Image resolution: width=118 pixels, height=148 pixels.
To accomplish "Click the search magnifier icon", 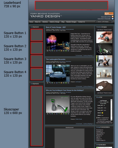I will (x=112, y=22).
